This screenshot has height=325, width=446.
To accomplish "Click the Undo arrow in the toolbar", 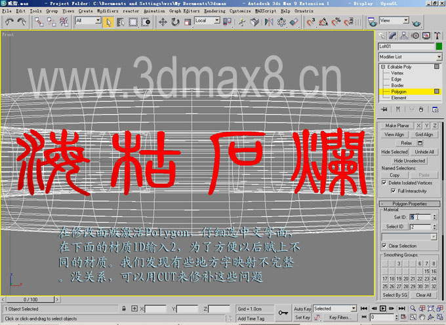I will 9,22.
